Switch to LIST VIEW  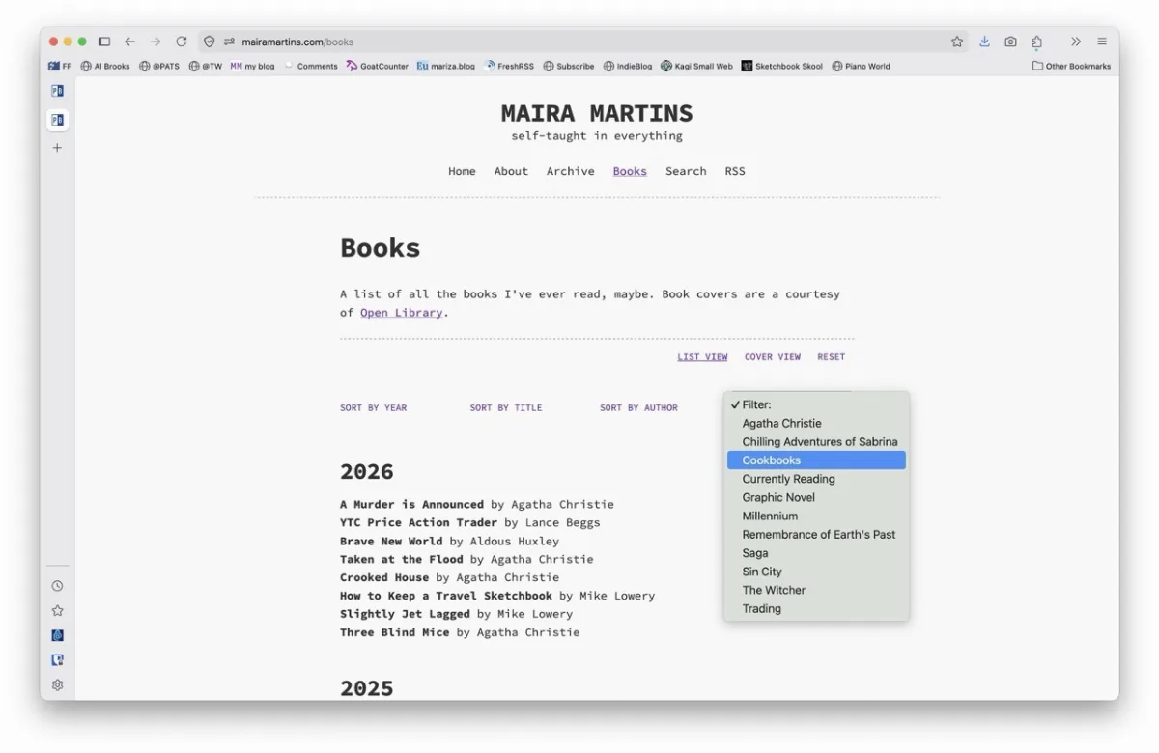coord(702,357)
